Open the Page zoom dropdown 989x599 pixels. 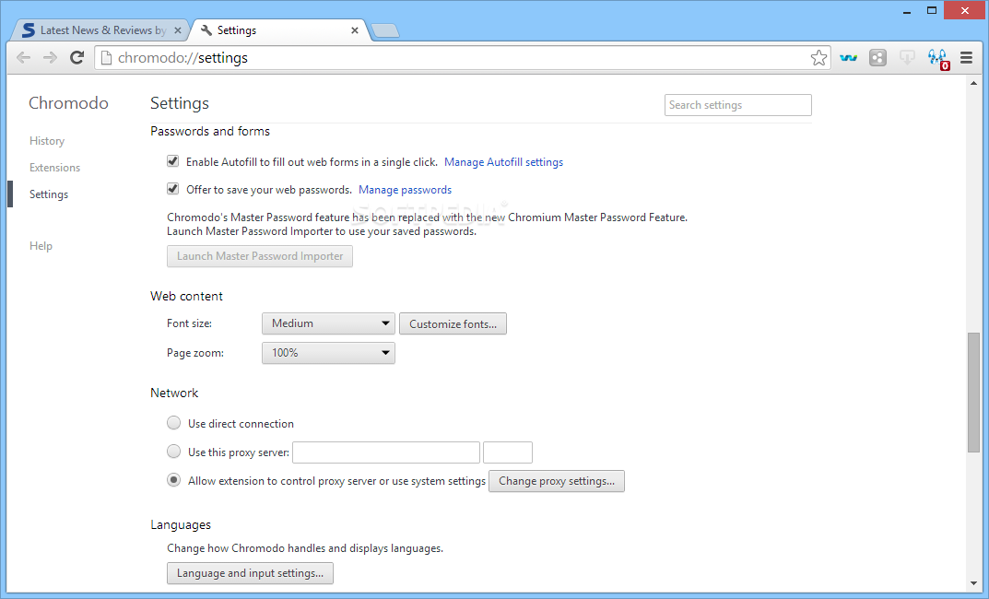(329, 353)
